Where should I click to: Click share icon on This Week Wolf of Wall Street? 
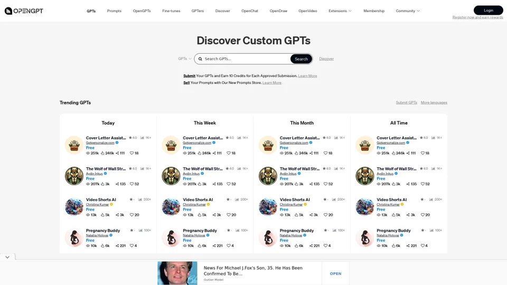(x=214, y=184)
